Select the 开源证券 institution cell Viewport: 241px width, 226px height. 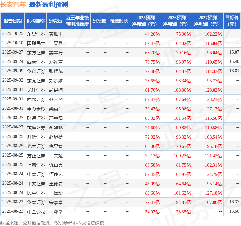(x=36, y=137)
